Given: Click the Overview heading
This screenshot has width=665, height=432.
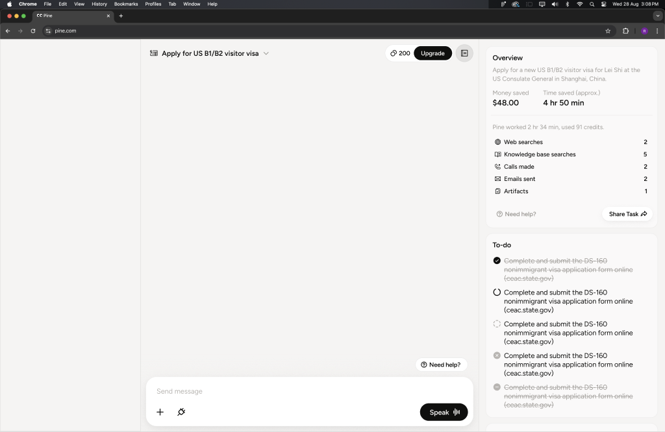Looking at the screenshot, I should 508,58.
